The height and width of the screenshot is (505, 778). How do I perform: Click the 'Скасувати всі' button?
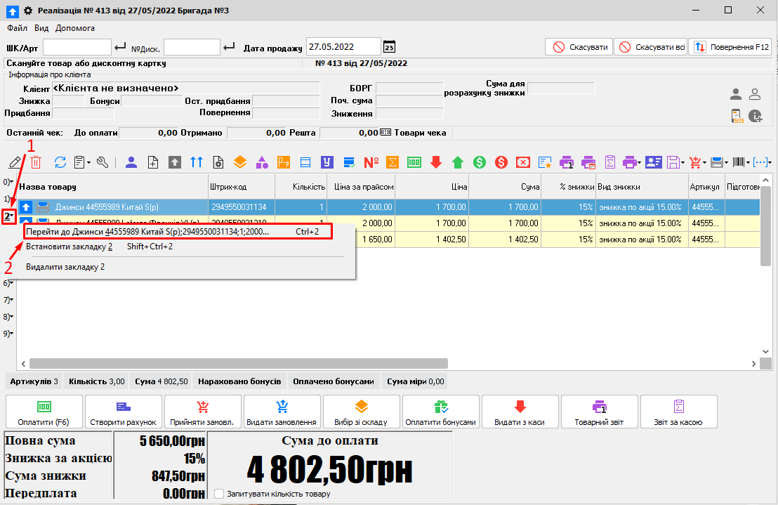click(651, 47)
